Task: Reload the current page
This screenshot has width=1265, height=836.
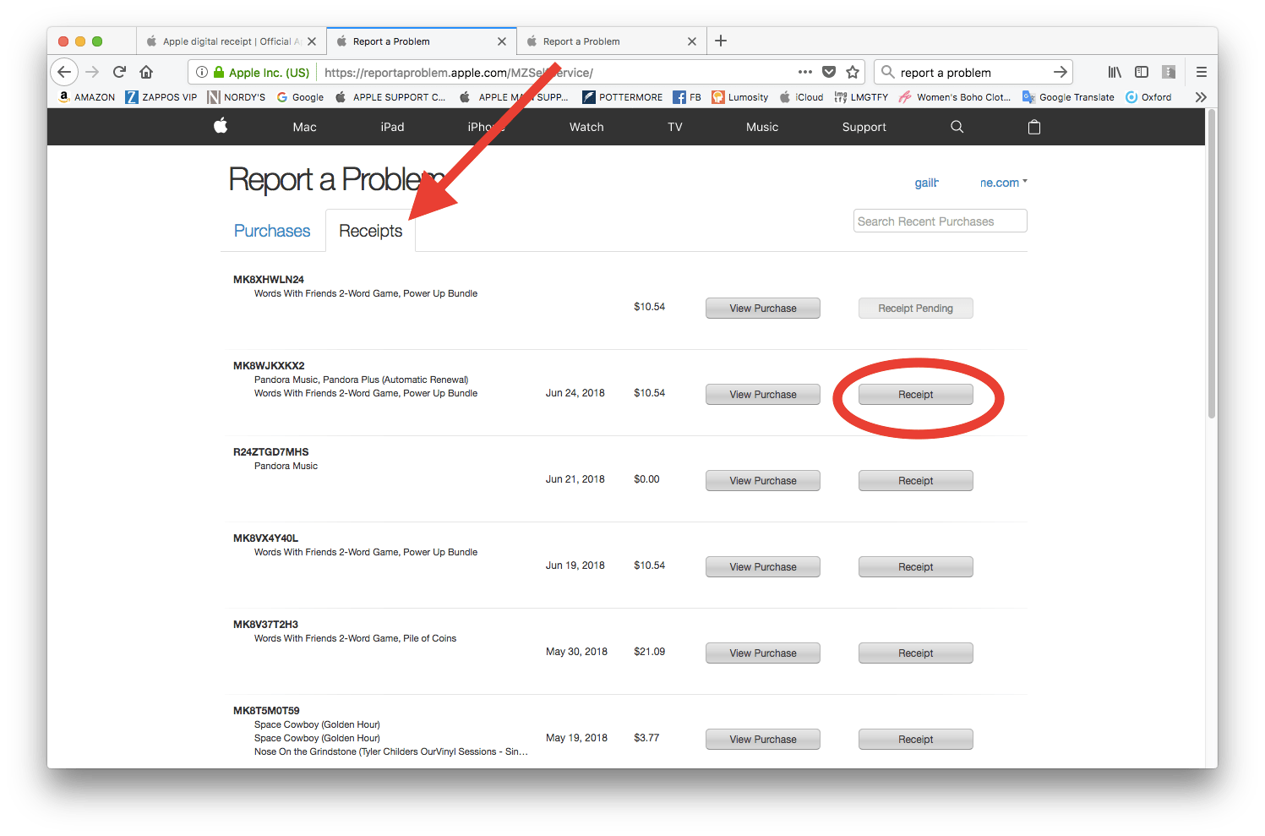Action: [x=118, y=72]
